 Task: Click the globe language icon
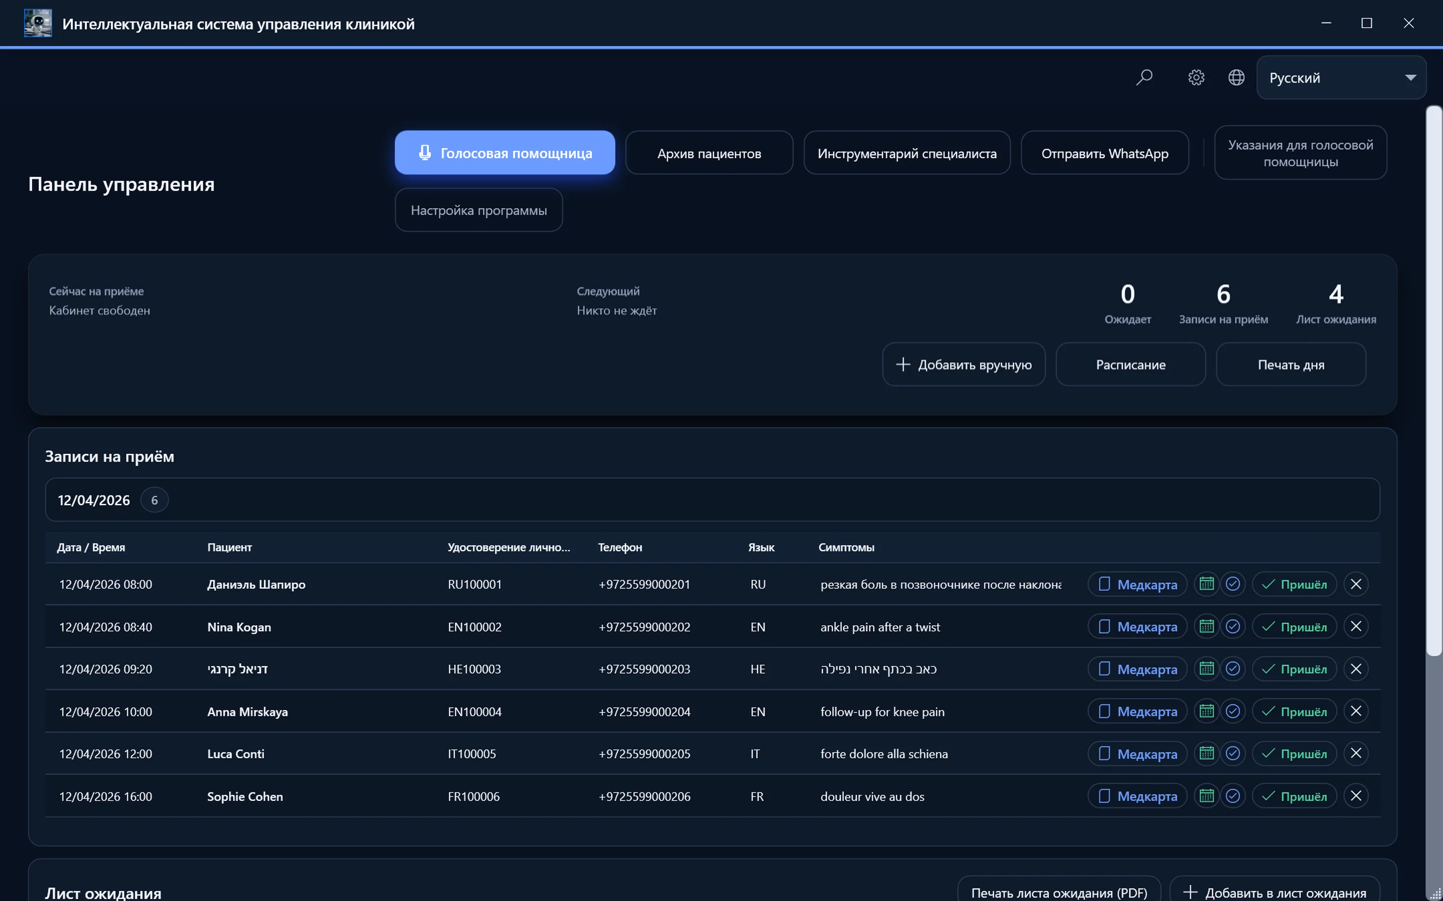click(x=1236, y=78)
